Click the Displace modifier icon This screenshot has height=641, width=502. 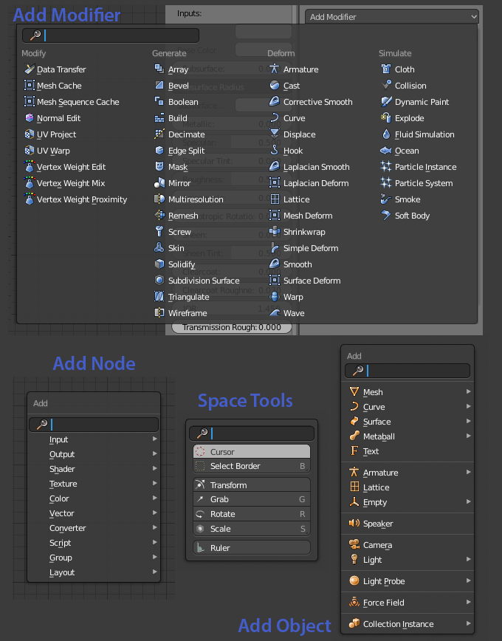(x=275, y=134)
